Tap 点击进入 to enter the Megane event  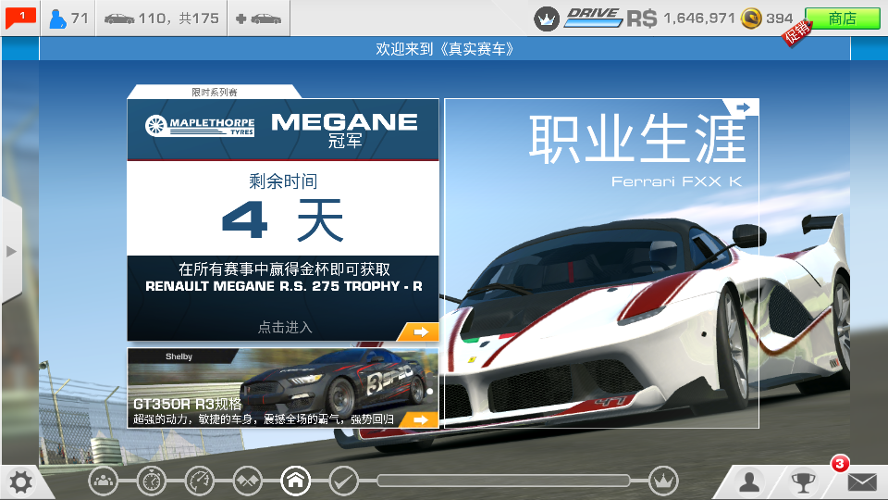285,327
